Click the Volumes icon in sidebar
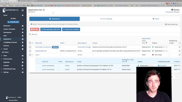 (x=23, y=46)
